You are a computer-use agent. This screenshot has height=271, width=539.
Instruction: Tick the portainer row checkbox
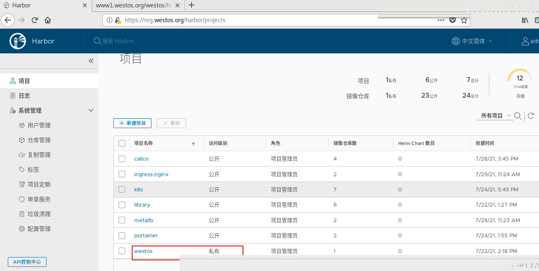tap(122, 236)
